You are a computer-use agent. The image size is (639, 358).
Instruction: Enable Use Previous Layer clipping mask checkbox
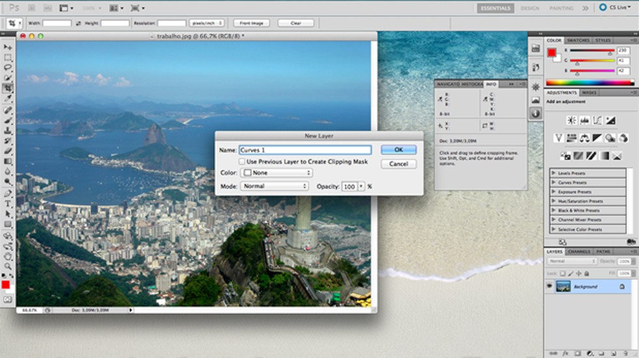(x=242, y=161)
